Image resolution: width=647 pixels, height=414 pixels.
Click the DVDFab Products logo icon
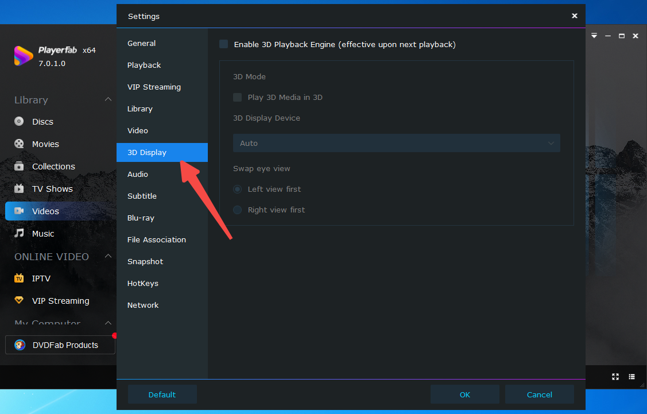tap(20, 345)
